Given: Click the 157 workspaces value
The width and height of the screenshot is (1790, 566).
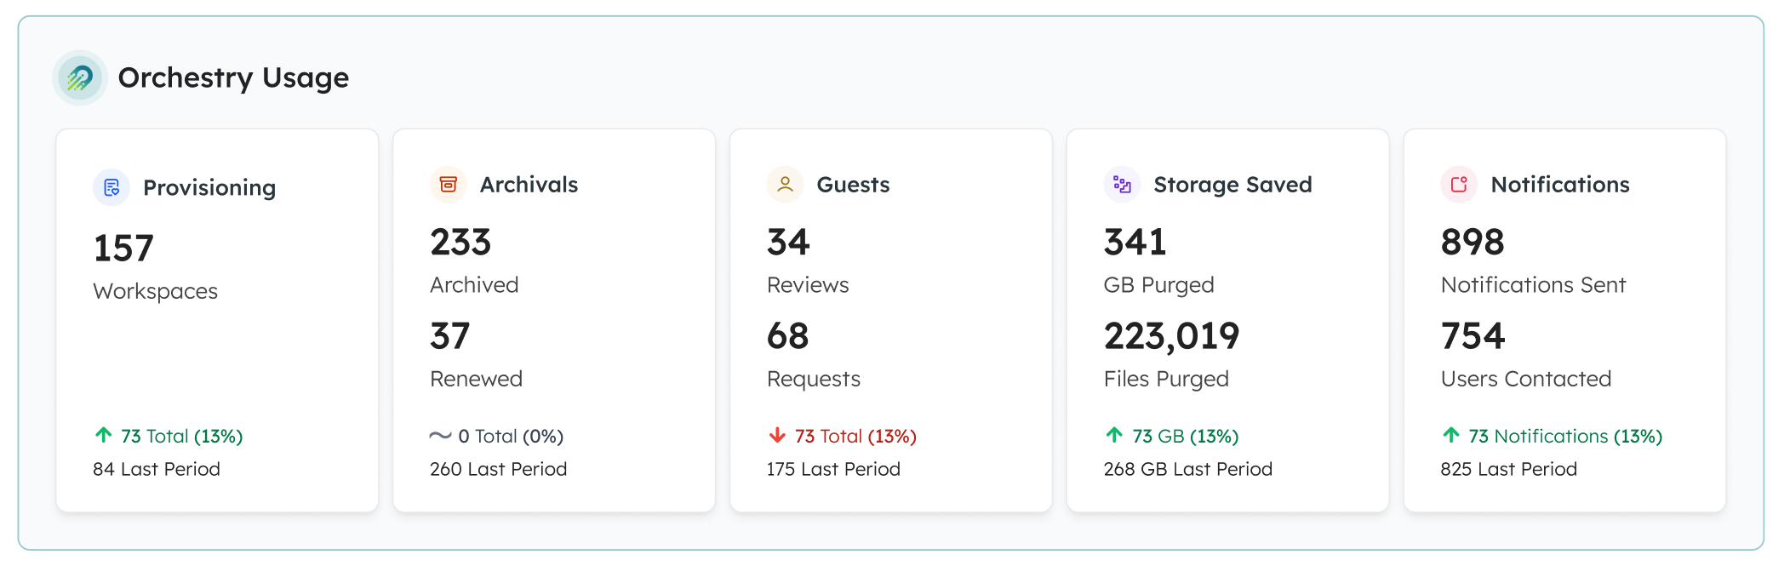Looking at the screenshot, I should click(123, 249).
